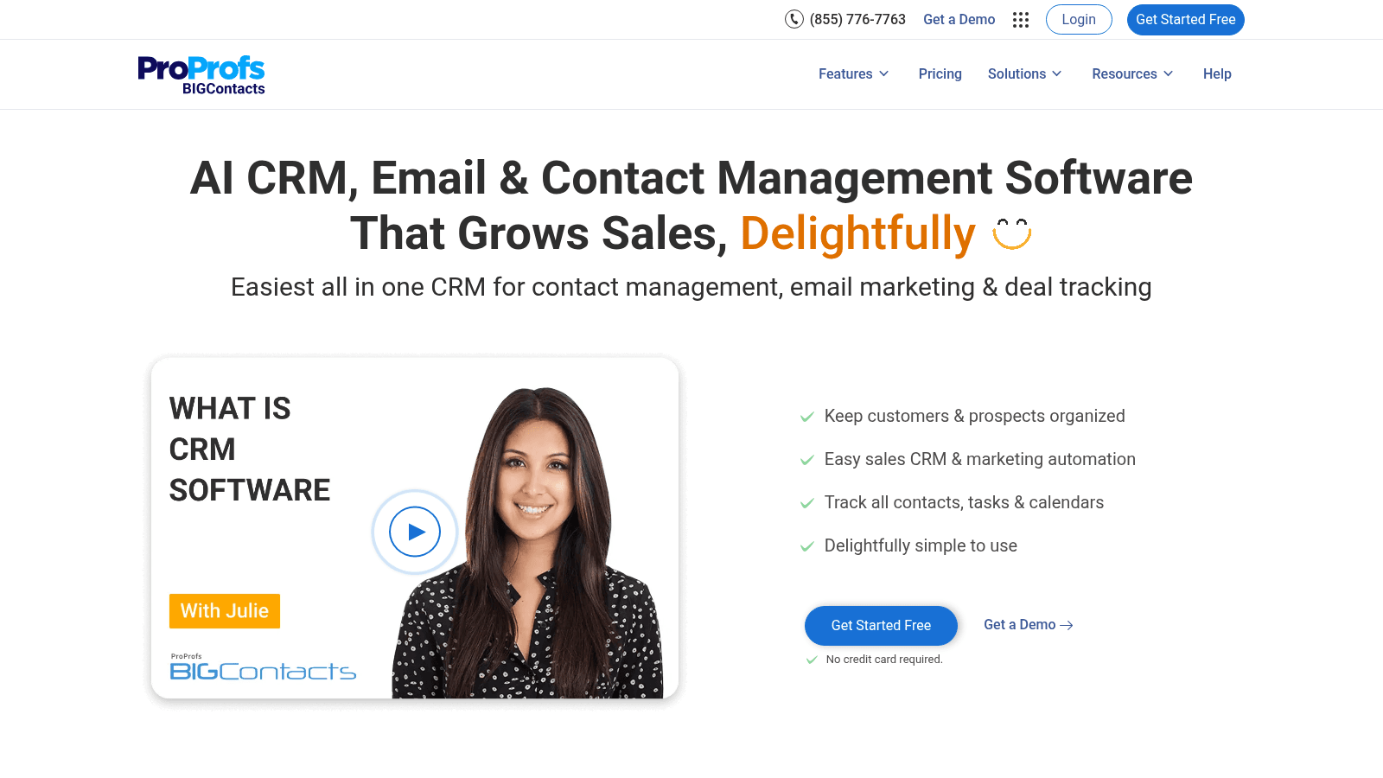
Task: Click the Delightfully simple to use text
Action: coord(921,545)
